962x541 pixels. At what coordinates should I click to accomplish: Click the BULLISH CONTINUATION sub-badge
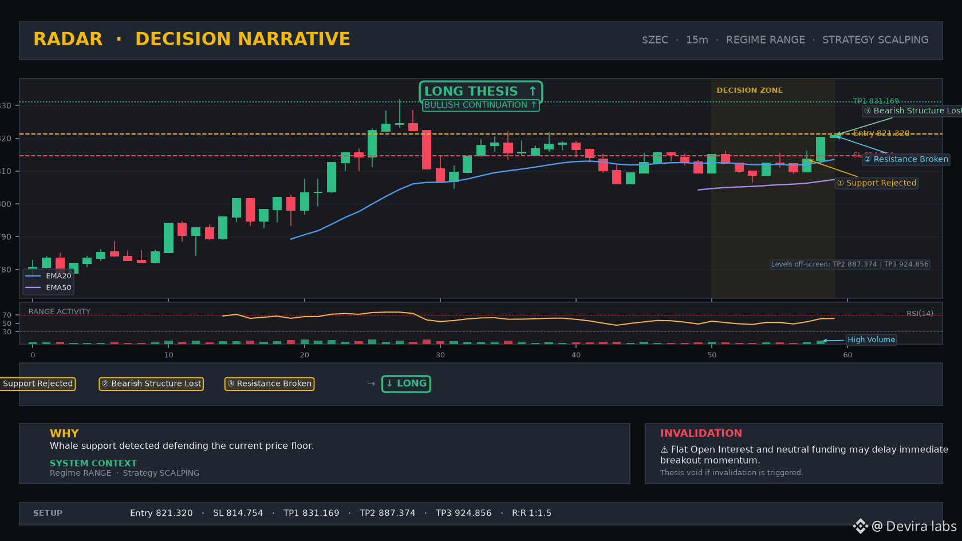[480, 105]
